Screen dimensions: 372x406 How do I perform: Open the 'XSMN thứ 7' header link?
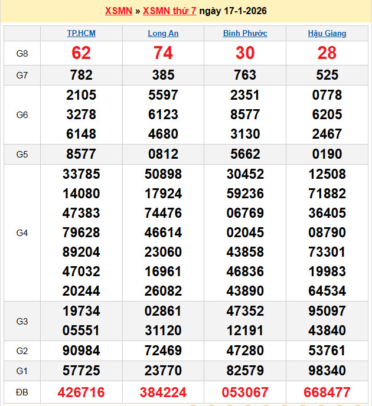169,11
